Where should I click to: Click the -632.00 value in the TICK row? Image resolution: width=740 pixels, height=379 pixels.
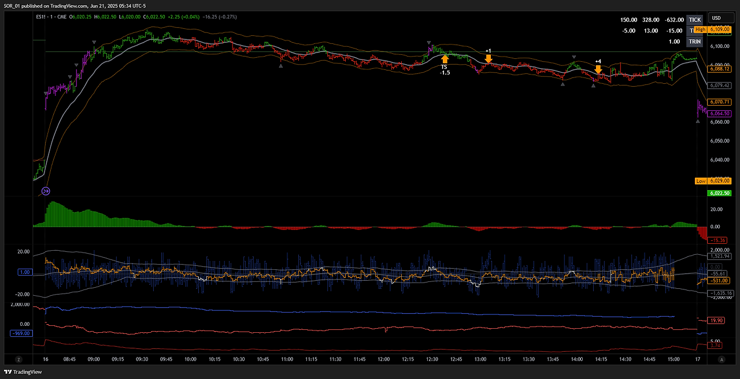(675, 20)
